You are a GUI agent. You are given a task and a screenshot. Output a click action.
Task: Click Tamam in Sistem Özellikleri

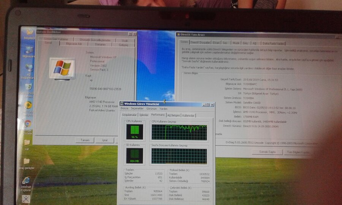[x=85, y=140]
